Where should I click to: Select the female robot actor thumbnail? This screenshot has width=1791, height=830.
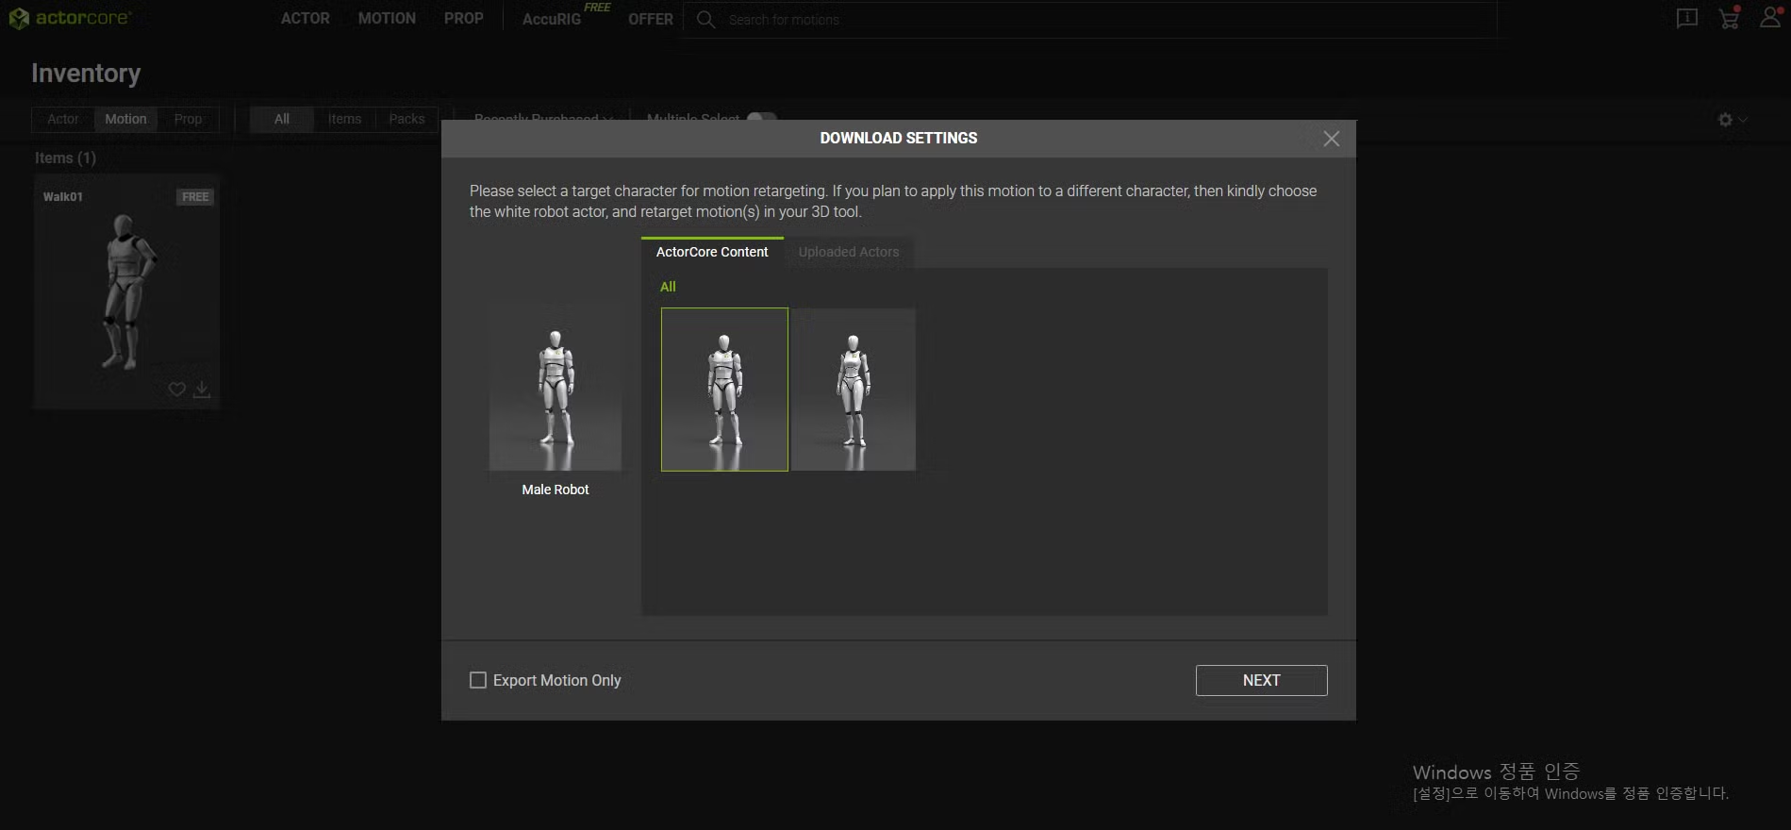pos(853,390)
